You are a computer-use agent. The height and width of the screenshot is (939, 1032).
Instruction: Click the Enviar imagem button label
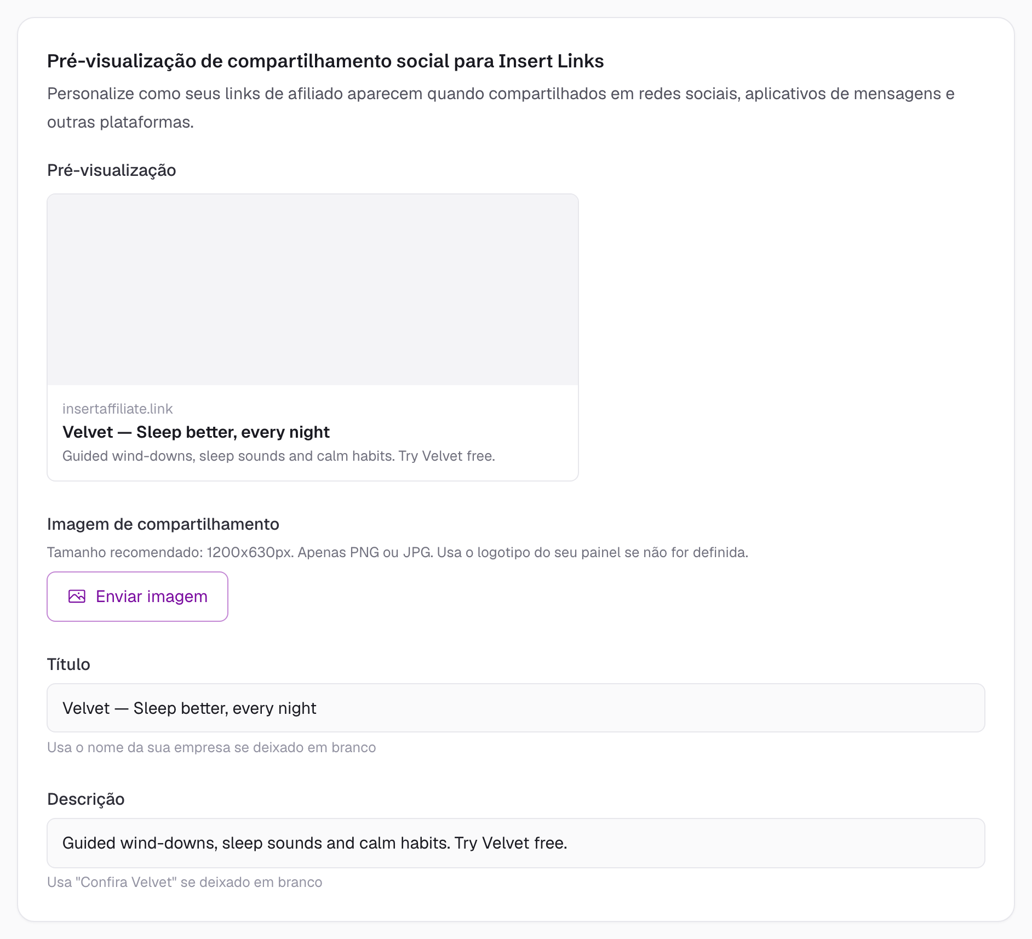[x=152, y=596]
